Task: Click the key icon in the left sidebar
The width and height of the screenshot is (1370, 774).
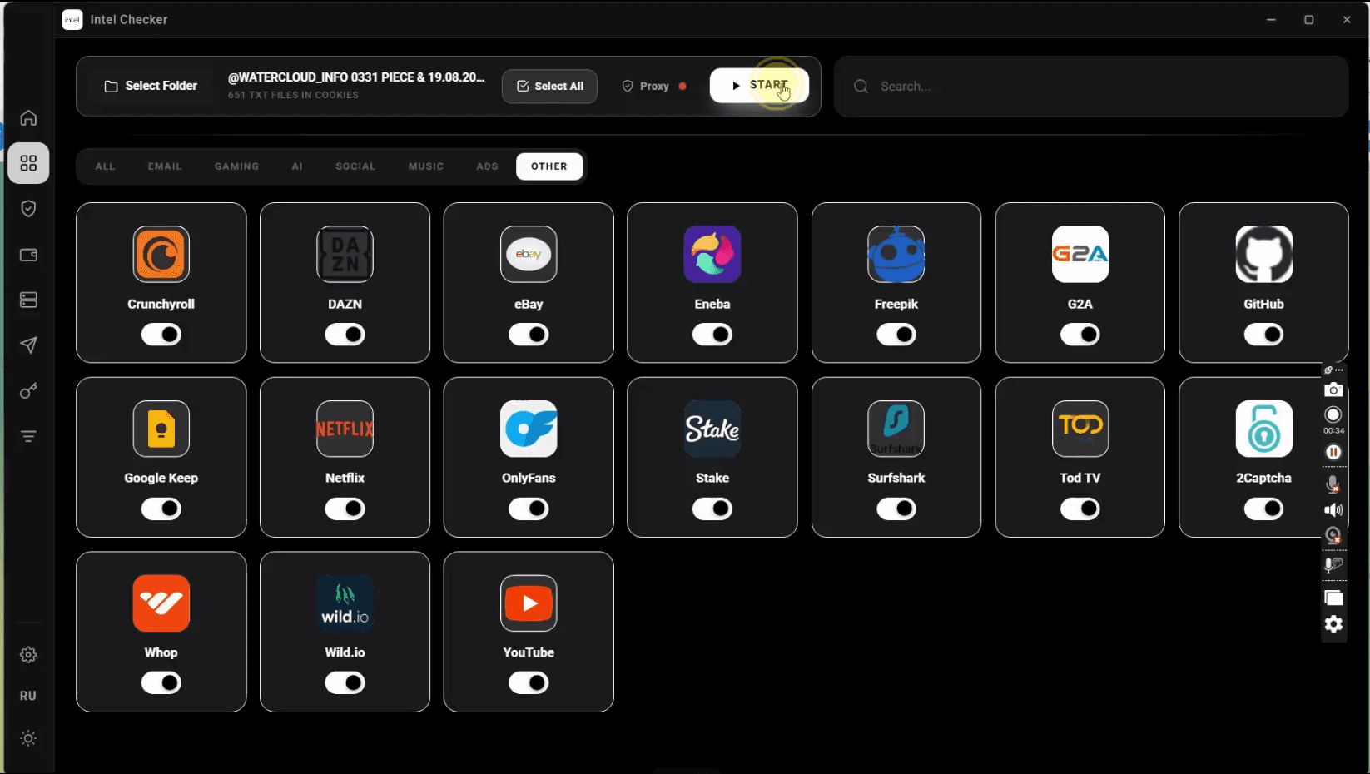Action: [28, 391]
